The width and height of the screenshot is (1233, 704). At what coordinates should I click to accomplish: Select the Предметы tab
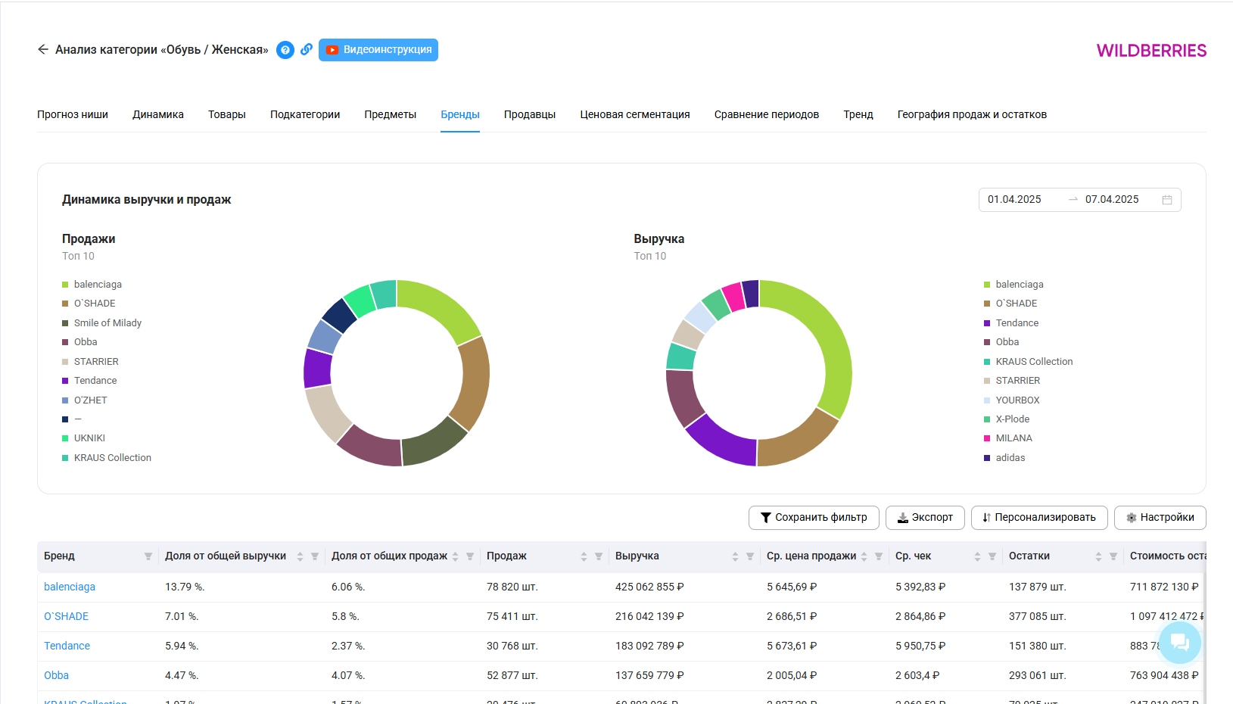tap(391, 114)
